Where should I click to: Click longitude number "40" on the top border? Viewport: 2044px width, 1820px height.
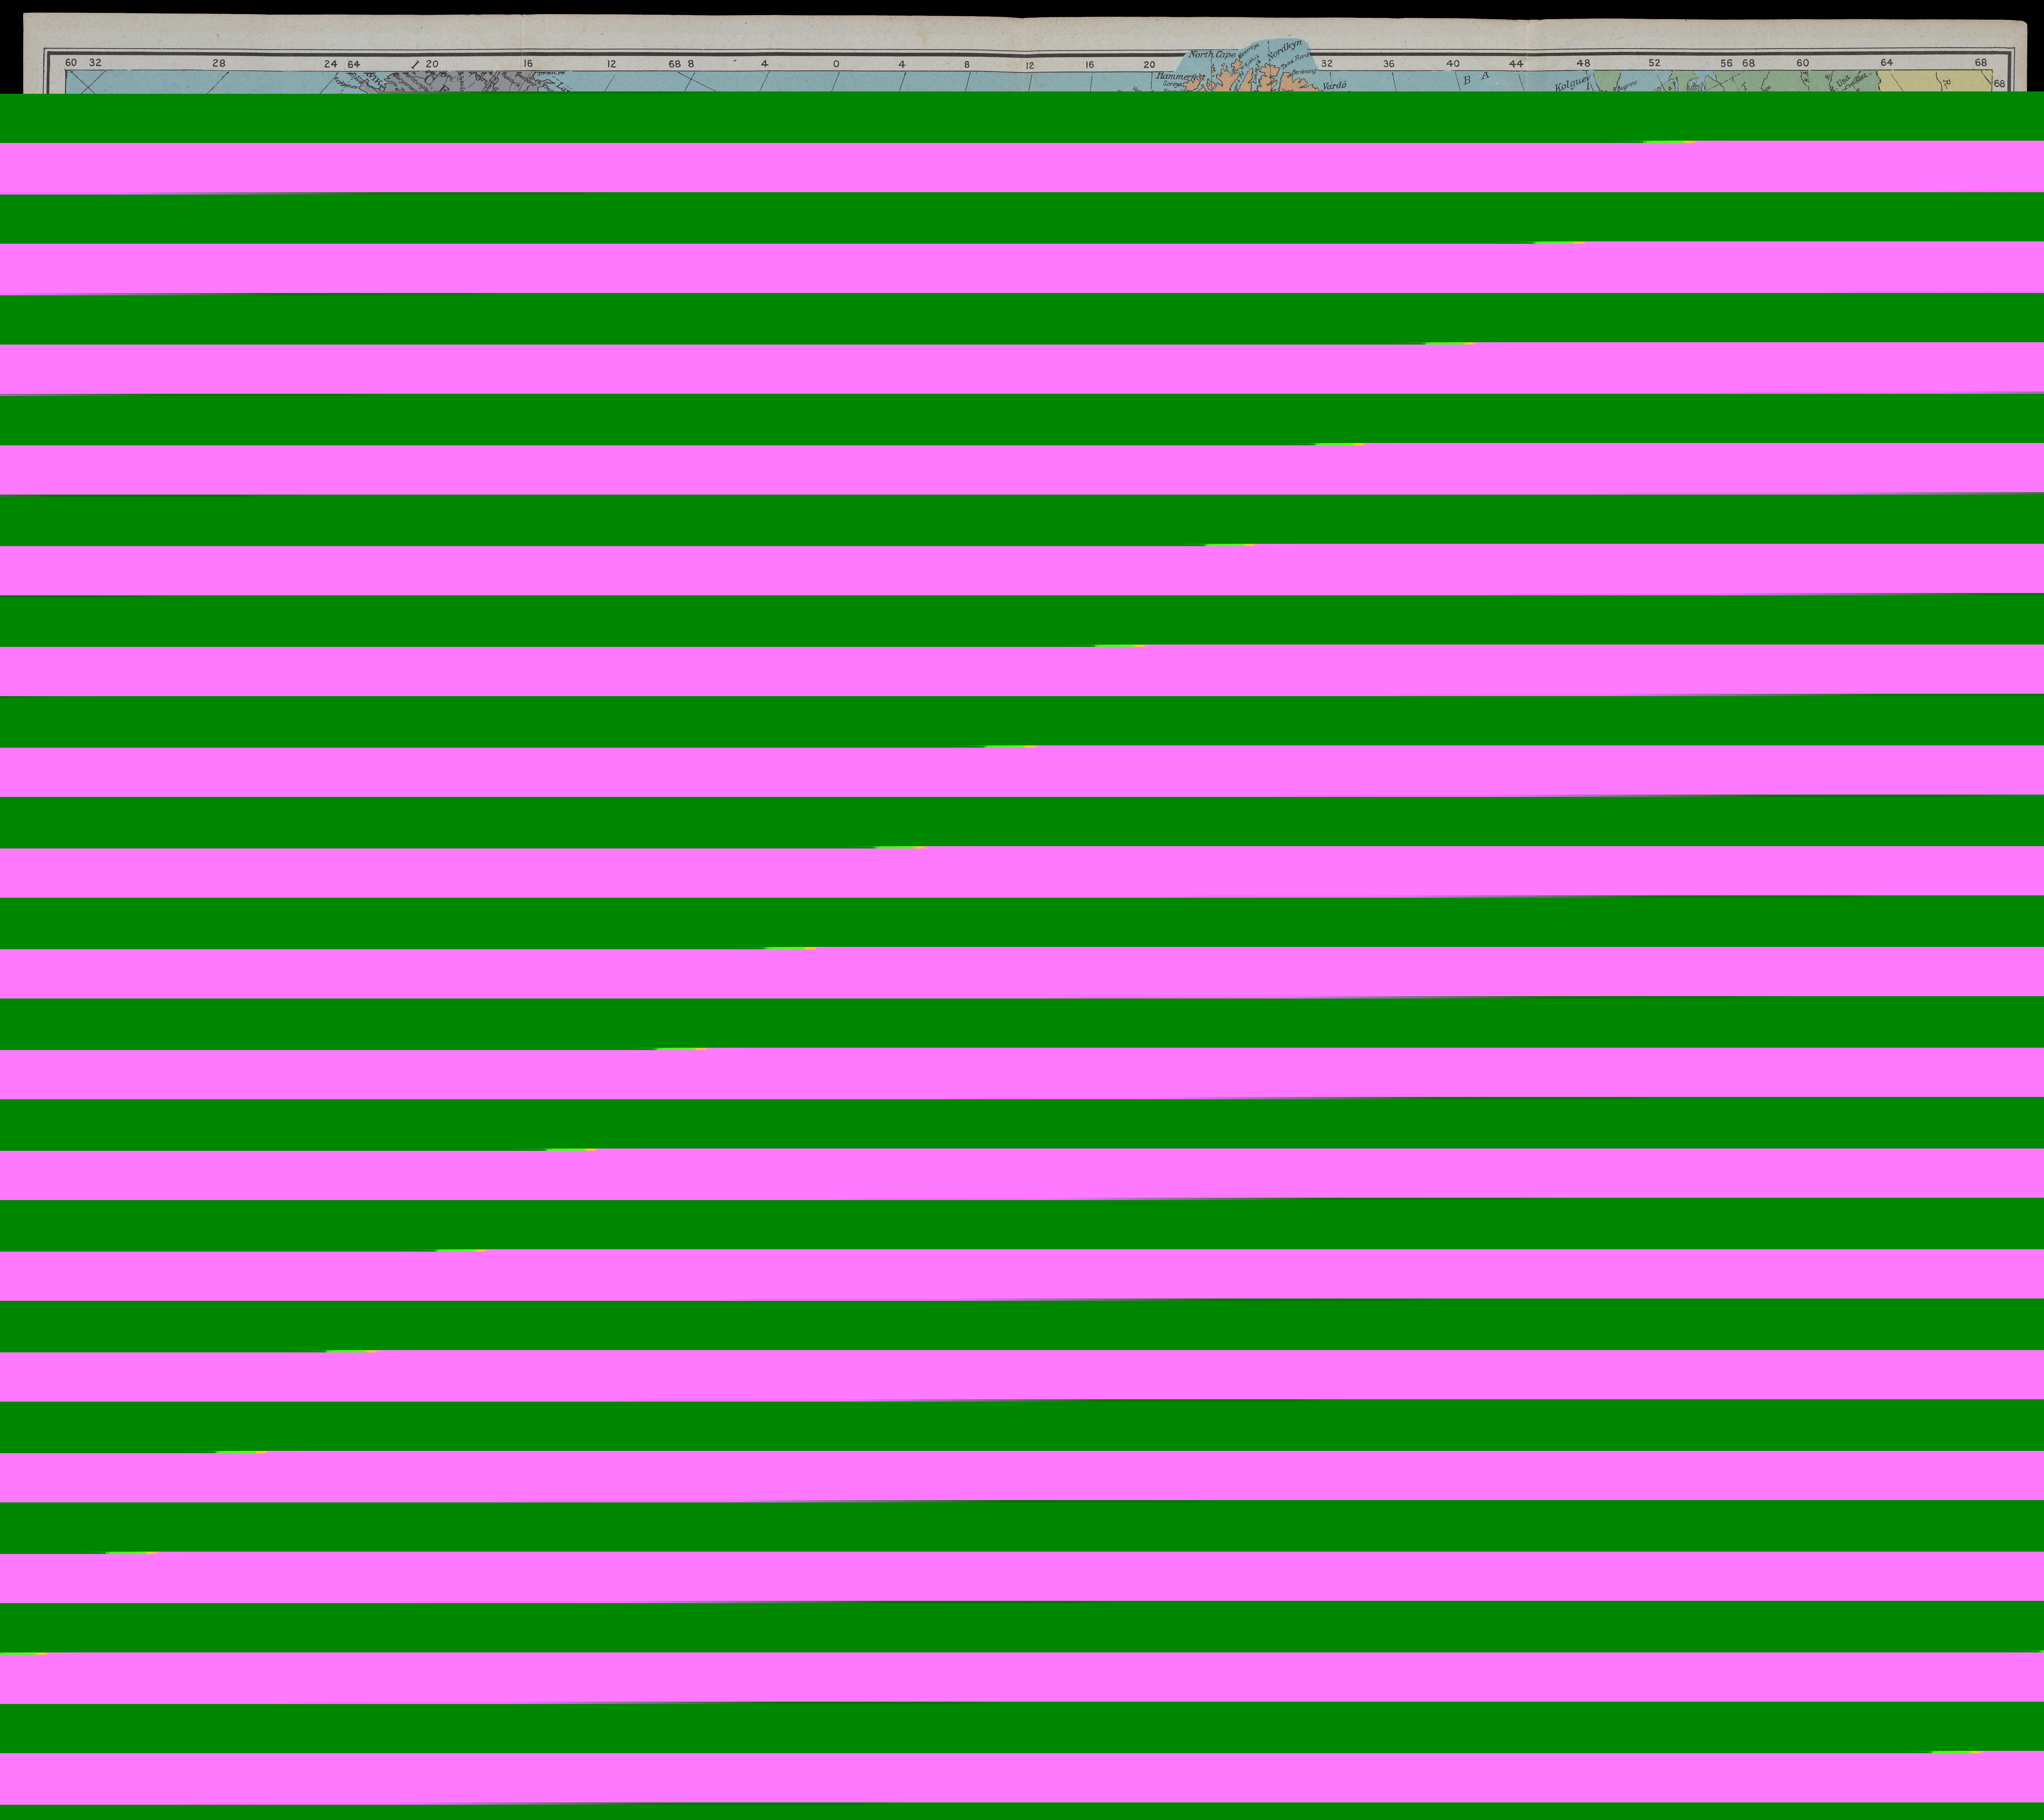click(x=1453, y=64)
